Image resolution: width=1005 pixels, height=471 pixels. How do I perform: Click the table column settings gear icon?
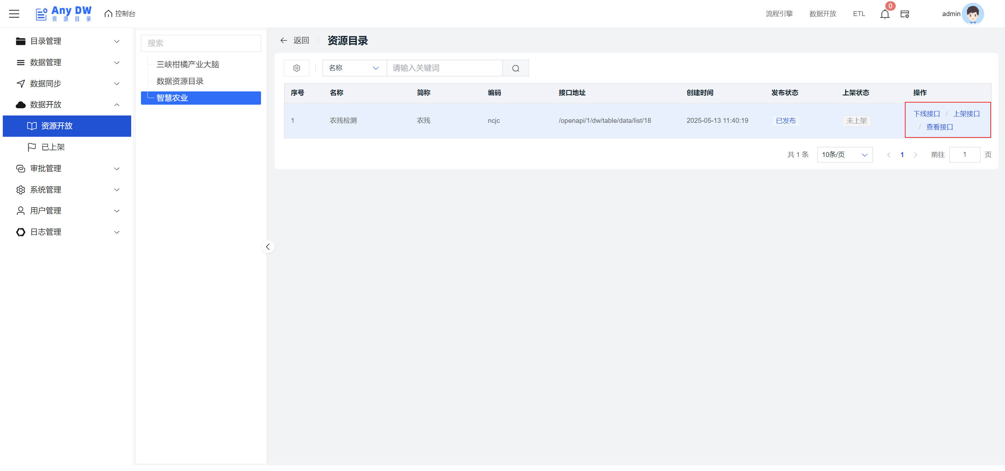pos(297,68)
